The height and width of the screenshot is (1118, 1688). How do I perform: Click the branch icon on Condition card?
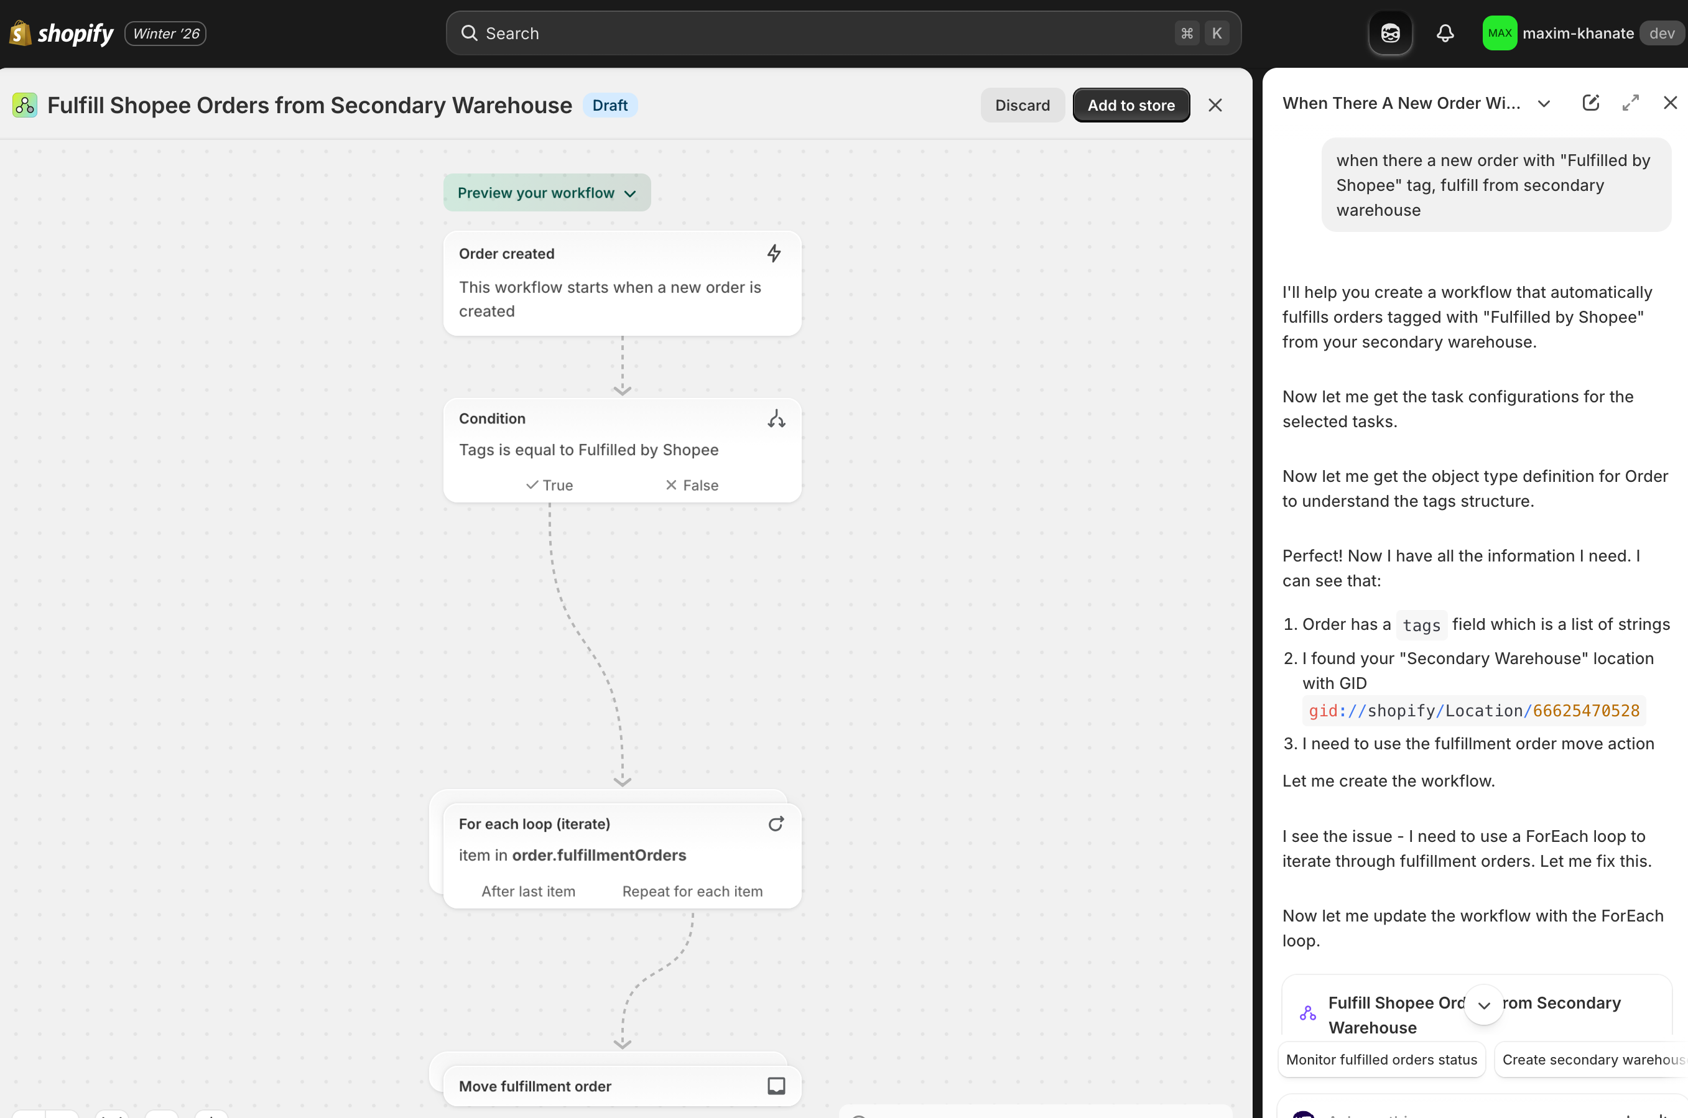(776, 418)
